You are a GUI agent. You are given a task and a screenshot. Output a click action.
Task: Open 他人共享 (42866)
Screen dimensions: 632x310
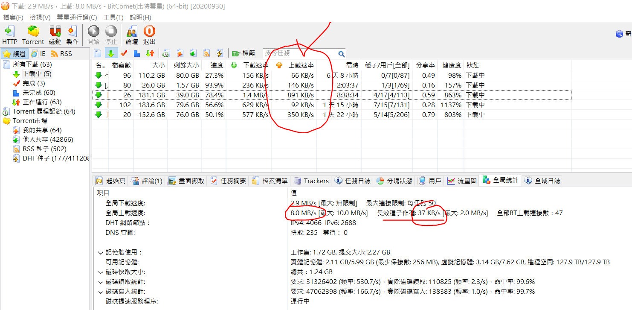[48, 140]
